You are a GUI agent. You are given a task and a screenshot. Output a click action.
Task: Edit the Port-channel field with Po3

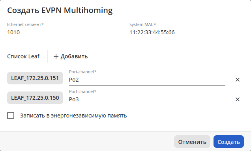click(147, 99)
